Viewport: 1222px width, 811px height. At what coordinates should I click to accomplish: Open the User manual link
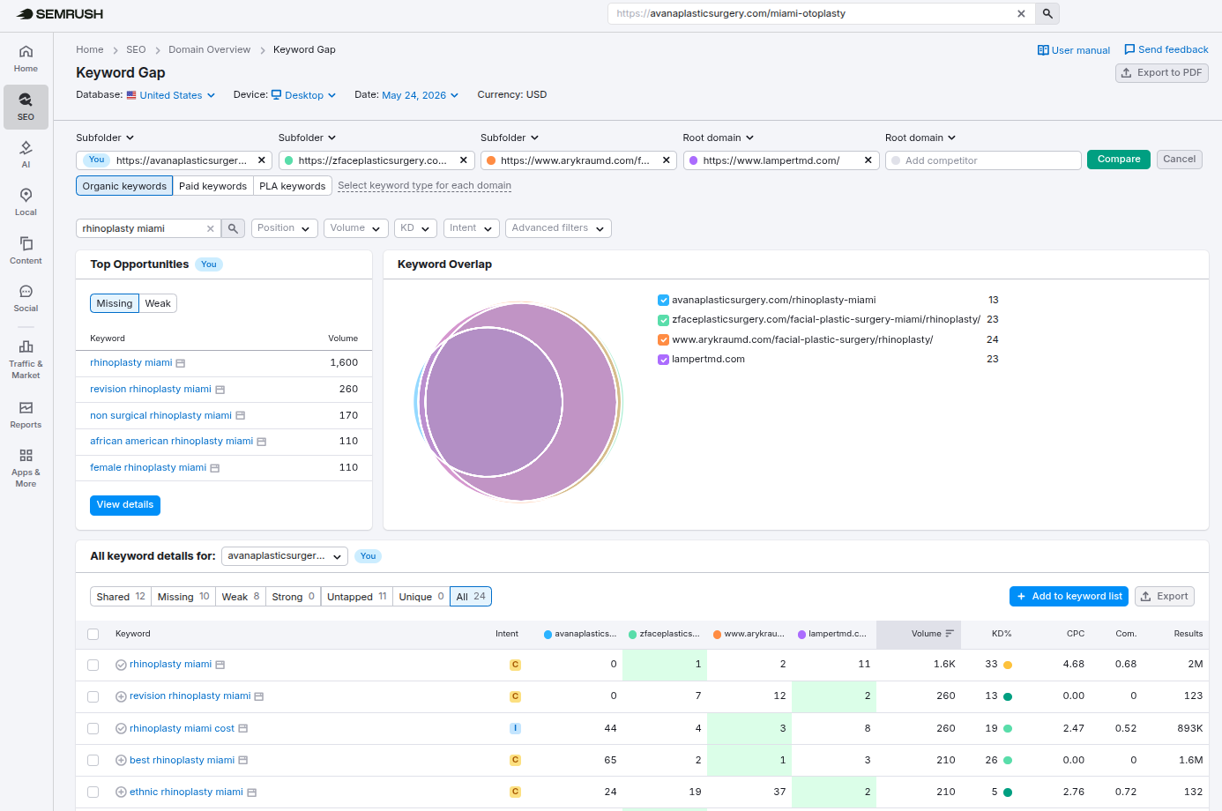1074,50
